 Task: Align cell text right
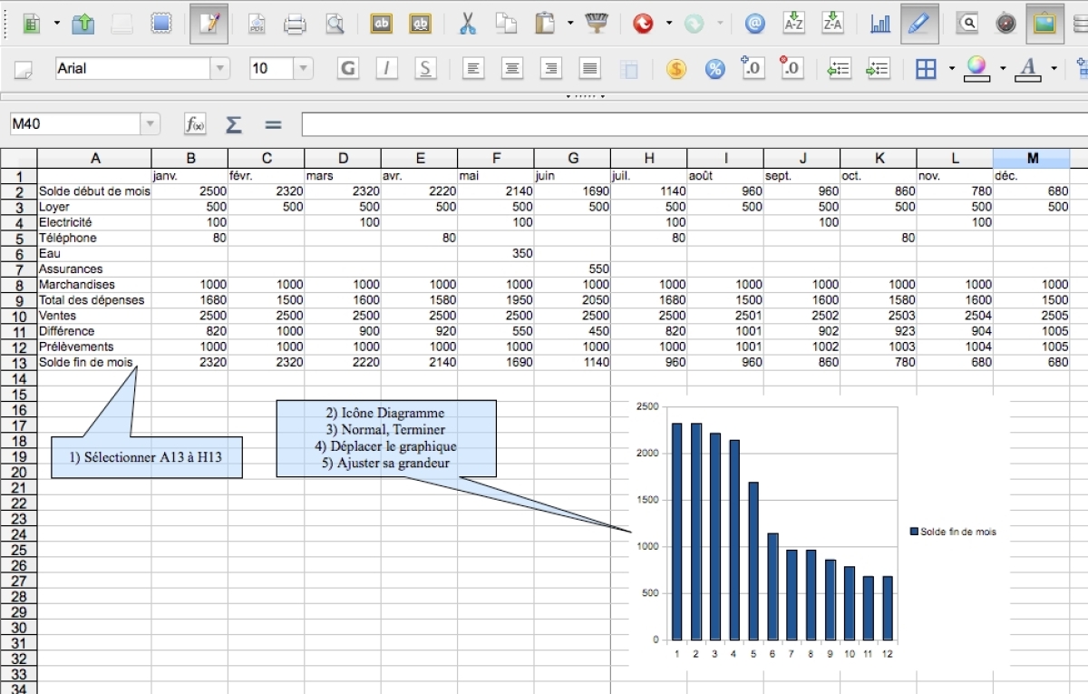550,68
